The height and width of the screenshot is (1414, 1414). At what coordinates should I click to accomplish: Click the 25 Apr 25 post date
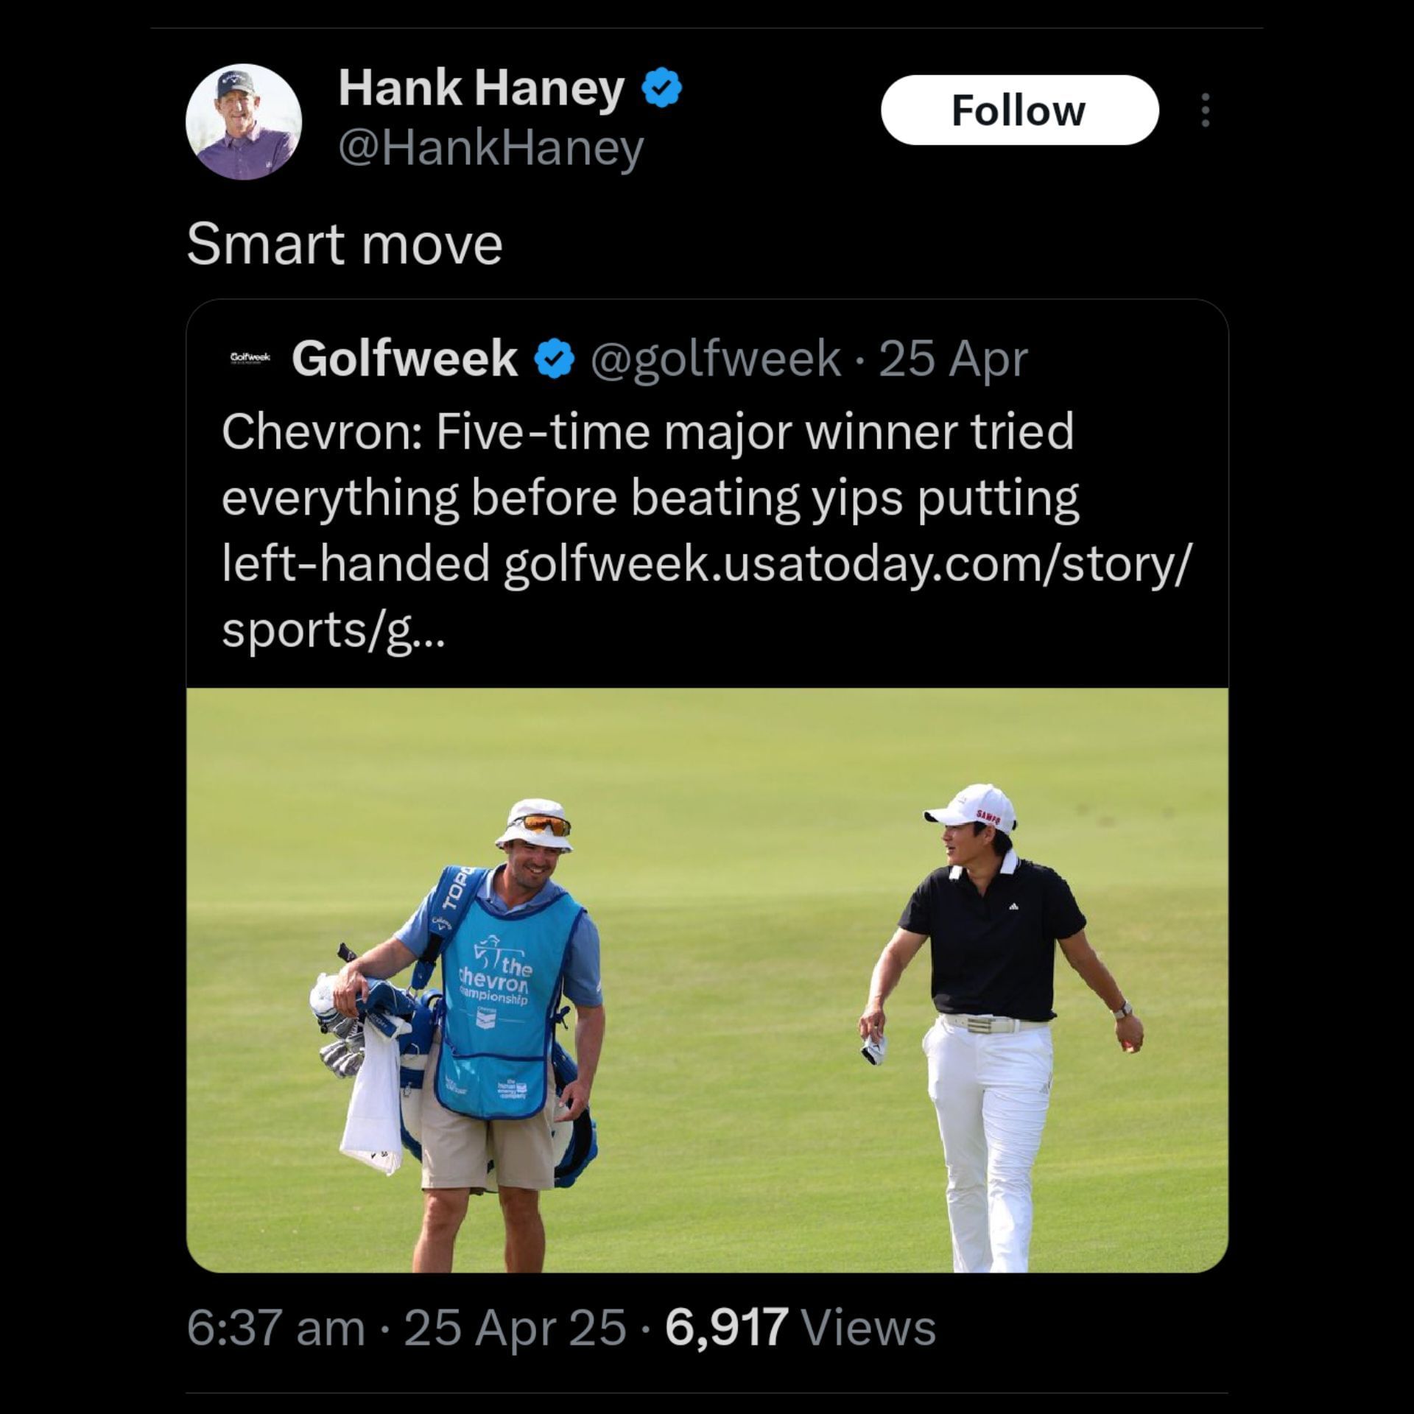coord(516,1328)
